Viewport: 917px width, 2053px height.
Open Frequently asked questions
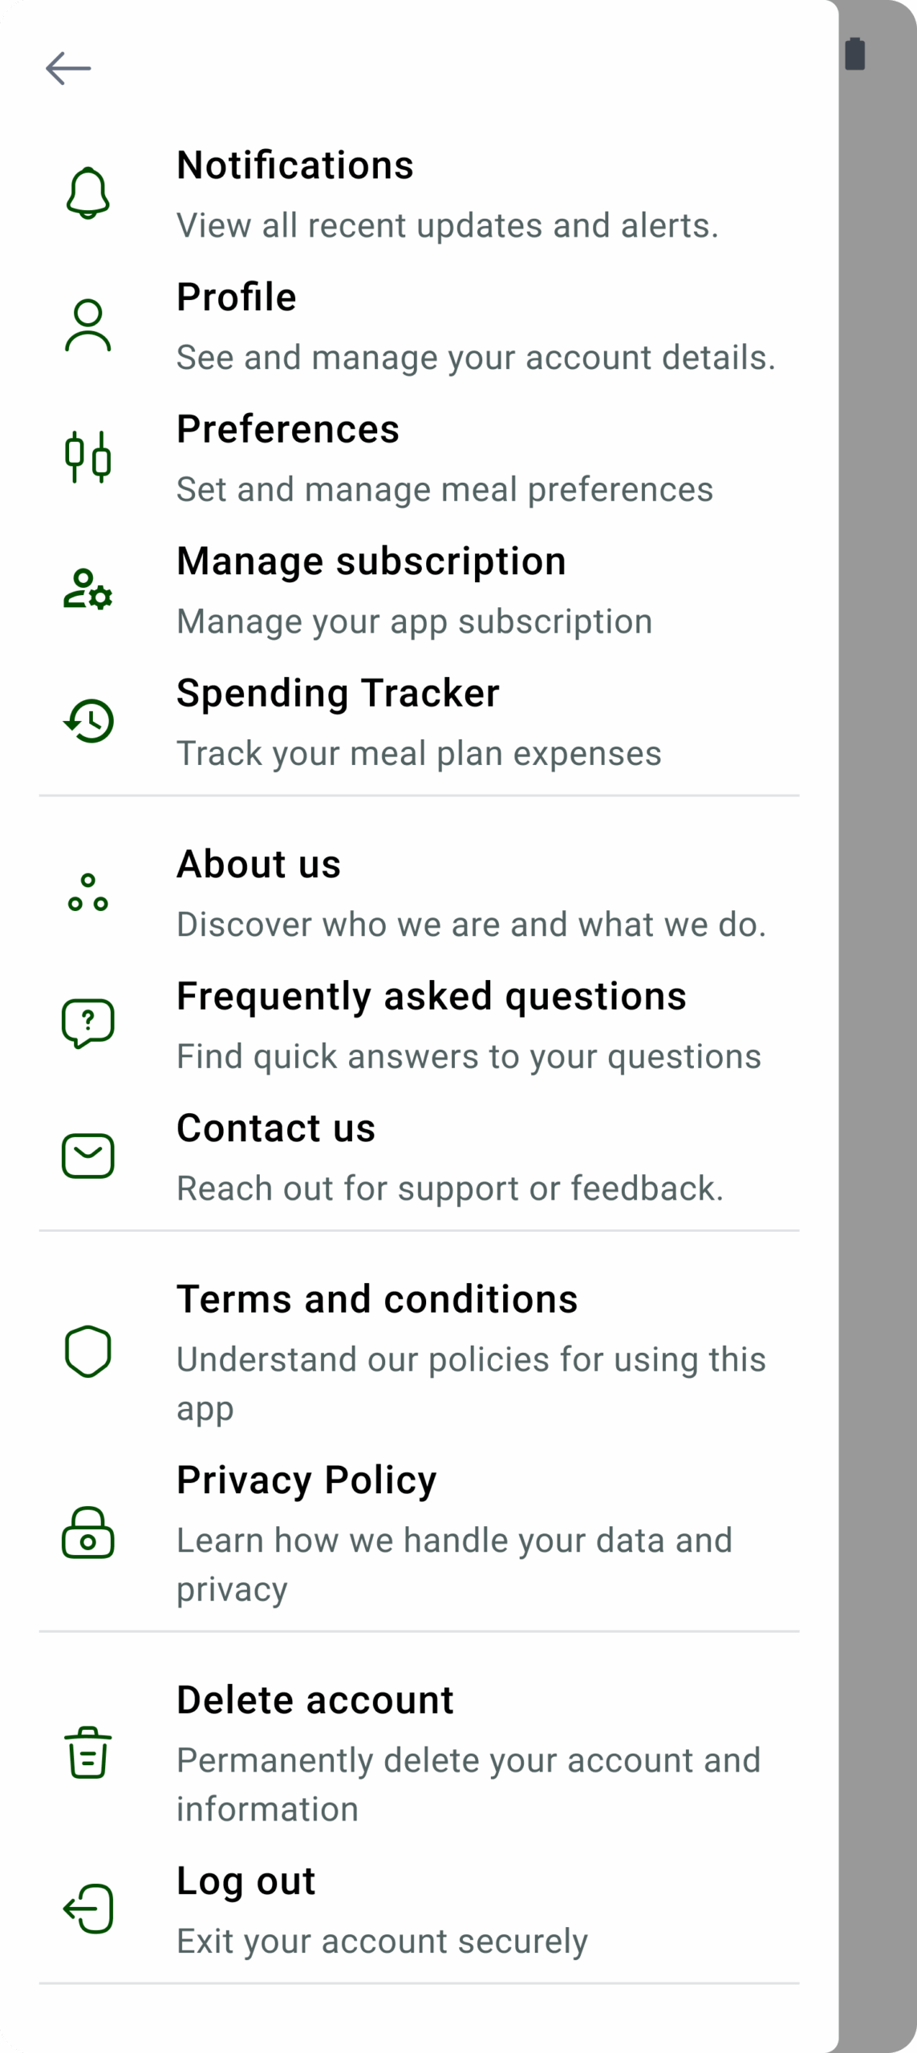(x=431, y=997)
